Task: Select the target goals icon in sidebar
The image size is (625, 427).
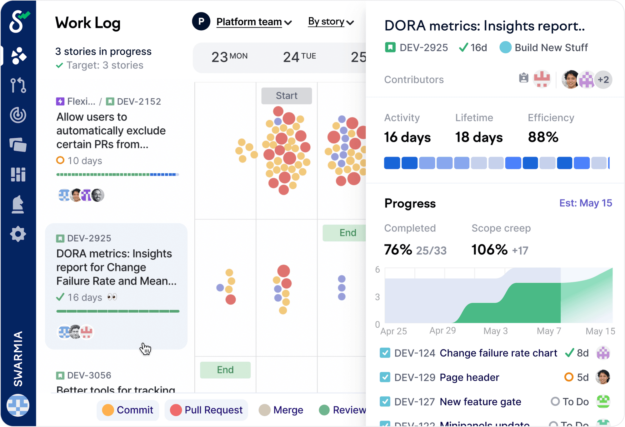Action: [19, 114]
